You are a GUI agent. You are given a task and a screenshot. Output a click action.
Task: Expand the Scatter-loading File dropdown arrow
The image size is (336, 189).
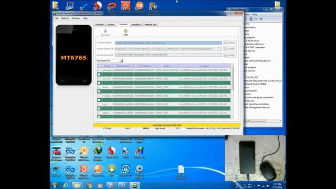pos(220,49)
